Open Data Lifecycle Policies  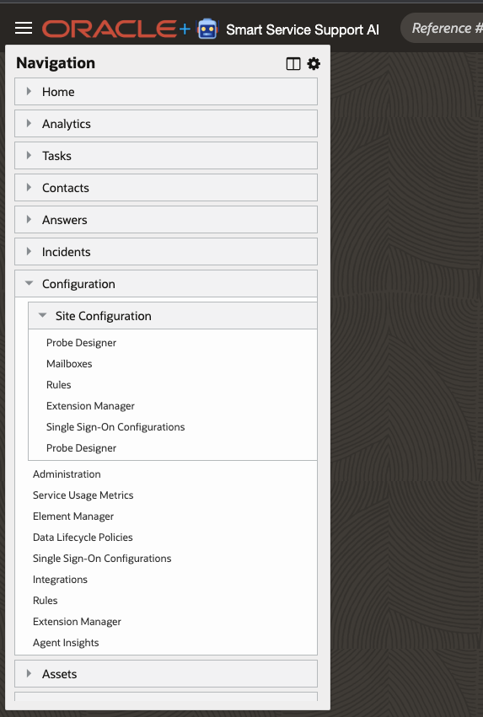[83, 538]
